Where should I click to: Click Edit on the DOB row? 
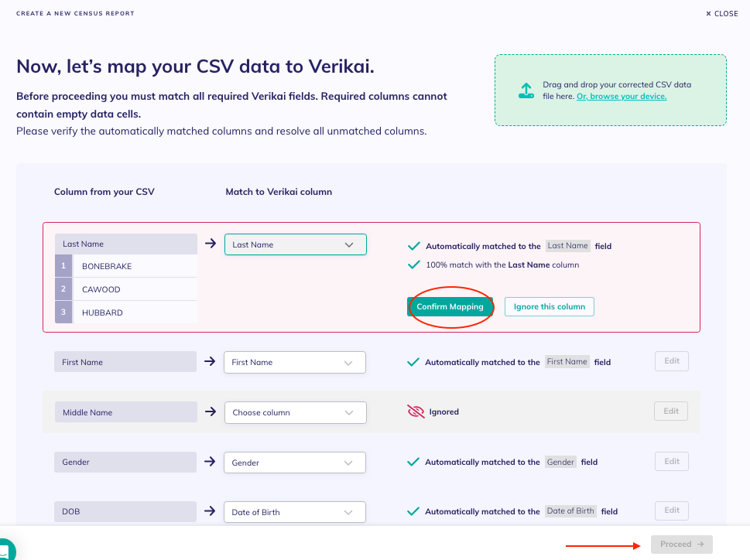coord(672,510)
